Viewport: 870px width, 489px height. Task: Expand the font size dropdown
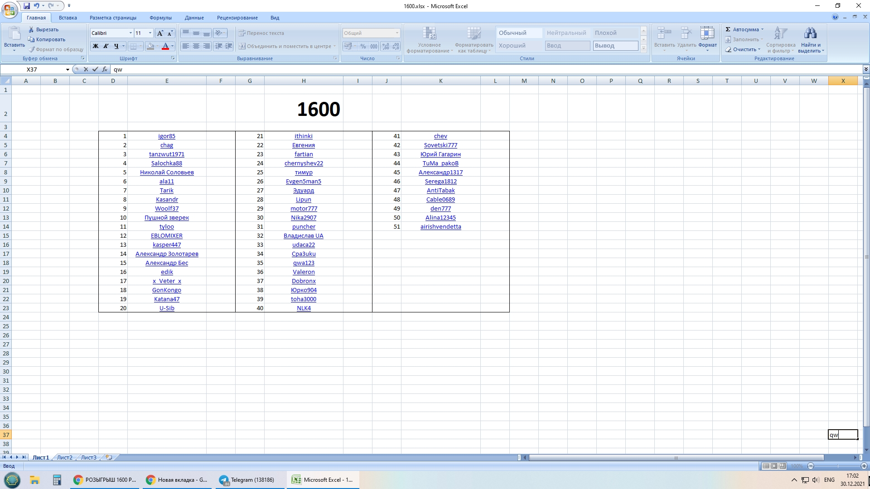pos(150,33)
